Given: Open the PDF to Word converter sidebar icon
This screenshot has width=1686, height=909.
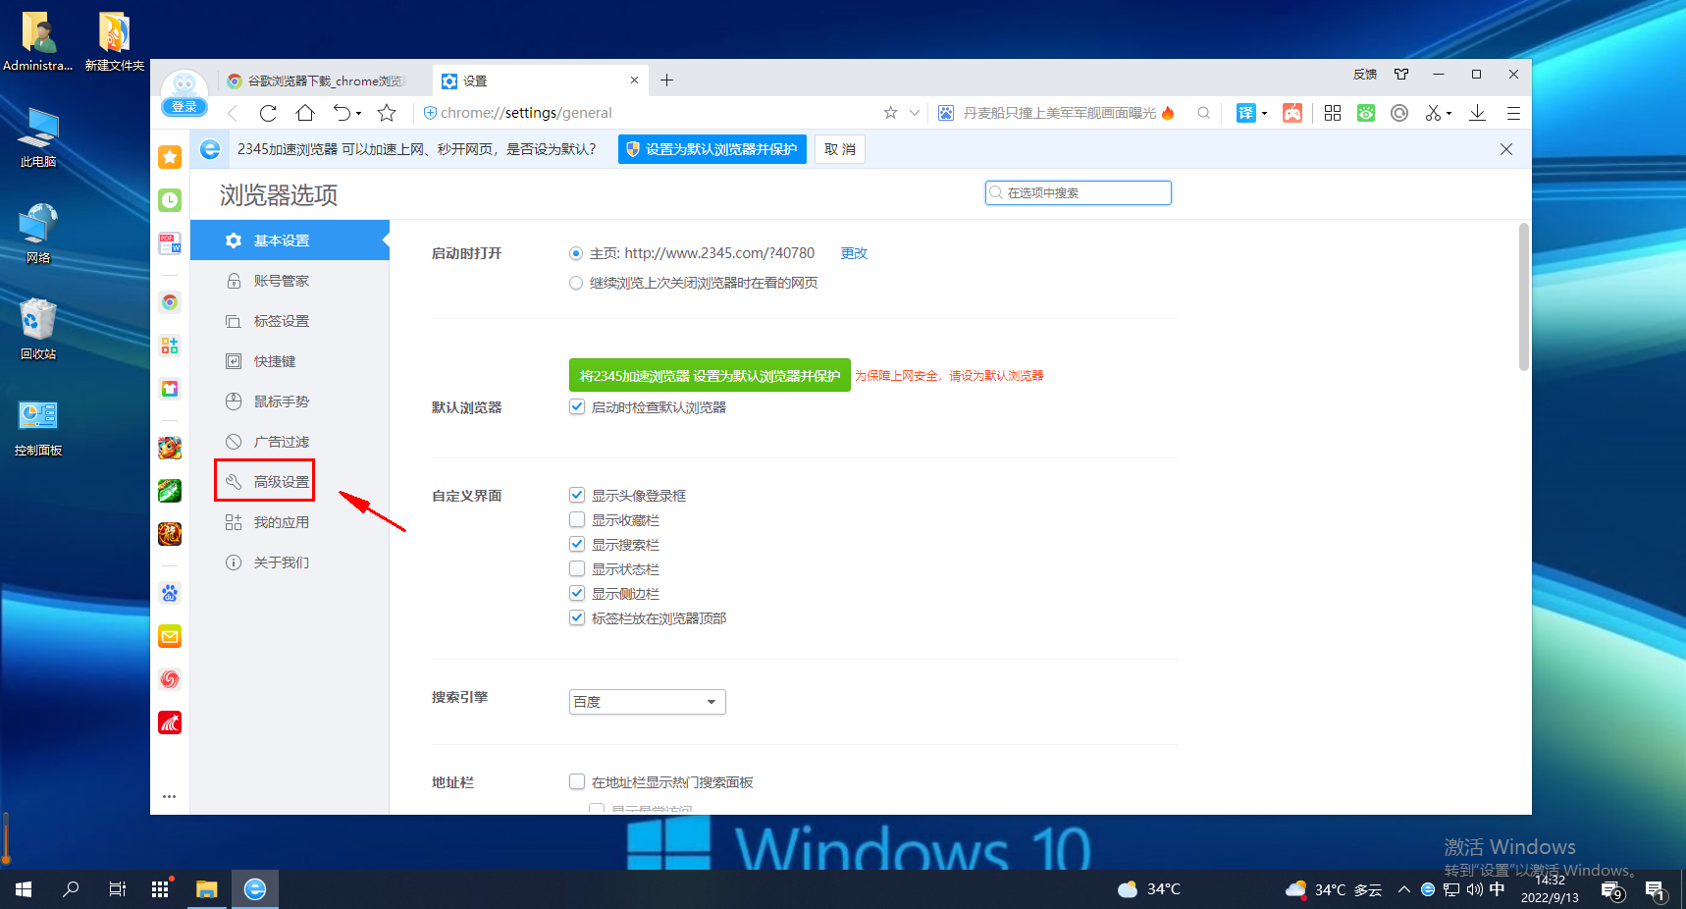Looking at the screenshot, I should pos(170,243).
